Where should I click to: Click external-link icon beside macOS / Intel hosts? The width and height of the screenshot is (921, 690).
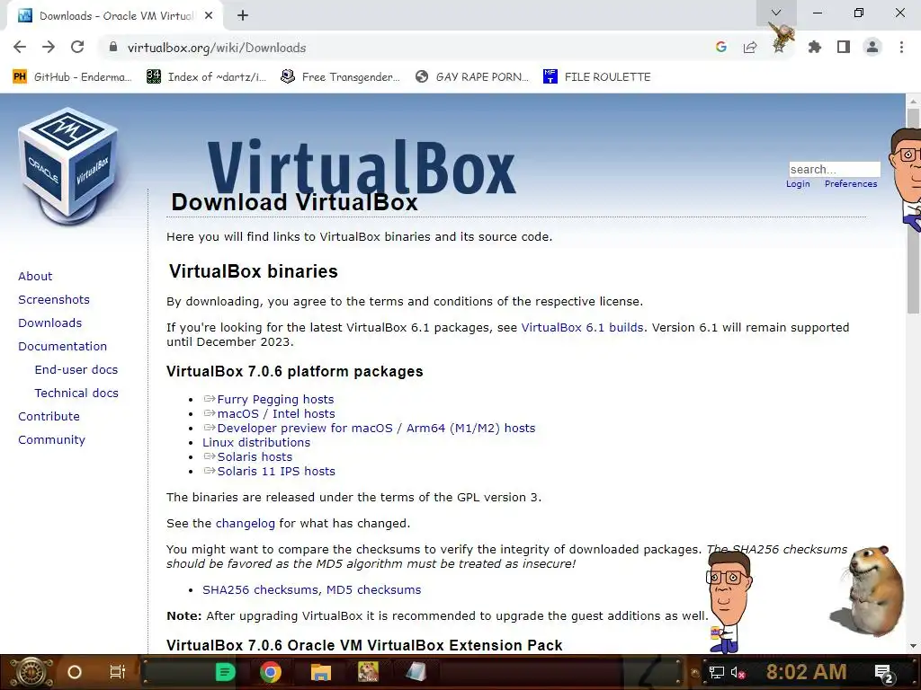pos(209,413)
